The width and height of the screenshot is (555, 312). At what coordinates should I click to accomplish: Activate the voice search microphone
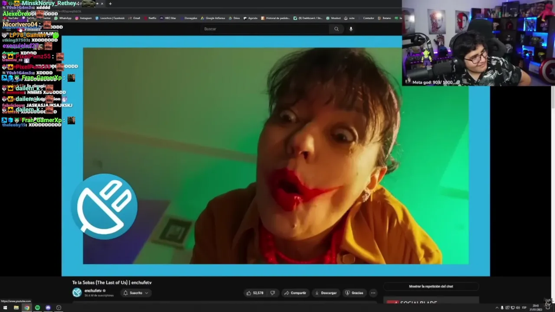point(351,29)
